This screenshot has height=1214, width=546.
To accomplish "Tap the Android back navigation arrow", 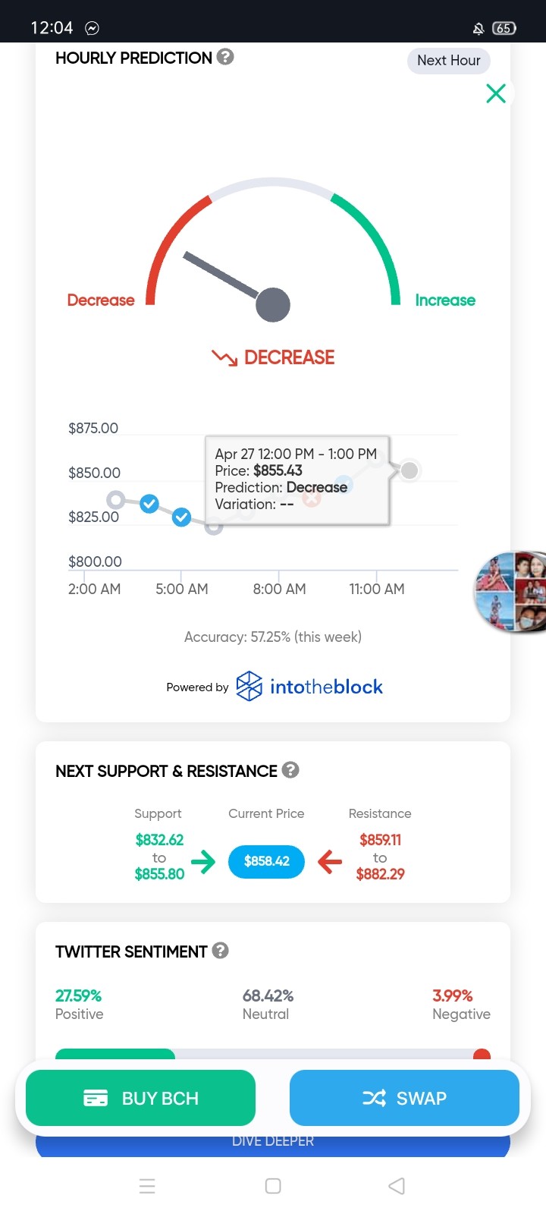I will coord(397,1186).
